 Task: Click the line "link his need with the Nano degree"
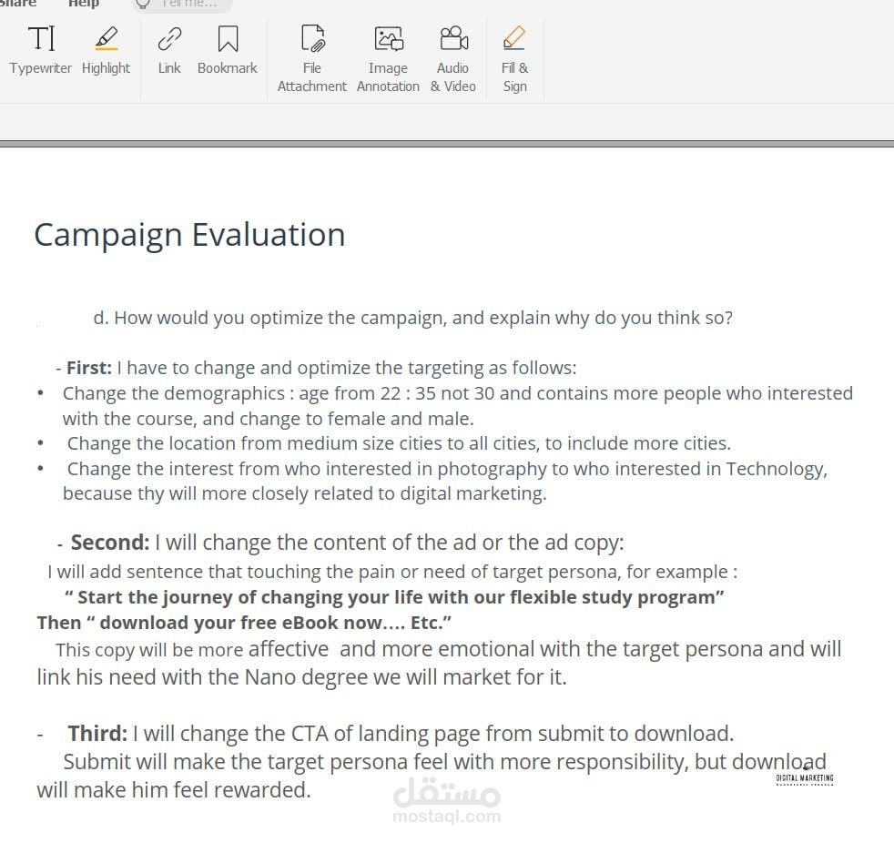301,677
